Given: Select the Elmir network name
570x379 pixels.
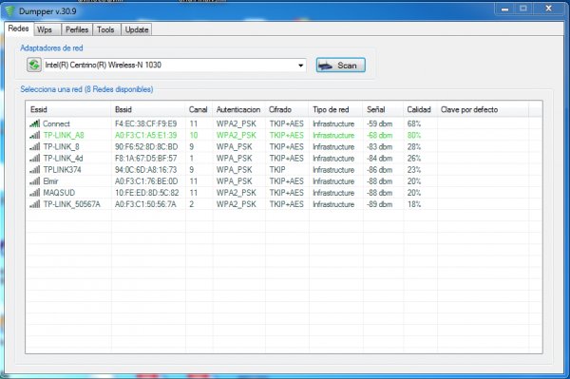Looking at the screenshot, I should [50, 181].
